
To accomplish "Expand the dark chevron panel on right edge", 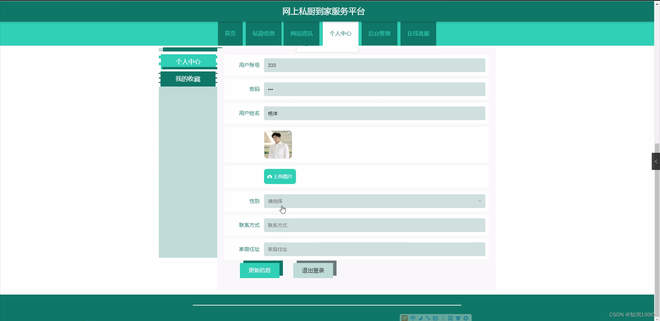I will 656,161.
